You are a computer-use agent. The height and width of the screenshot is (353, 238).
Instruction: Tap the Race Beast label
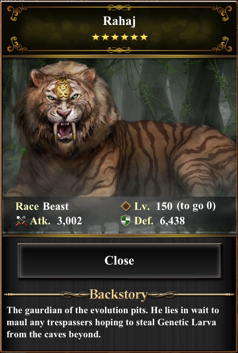tap(42, 206)
